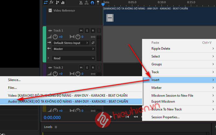The image size is (216, 135).
Task: Mute Track 1 with the M button
Action: (81, 31)
